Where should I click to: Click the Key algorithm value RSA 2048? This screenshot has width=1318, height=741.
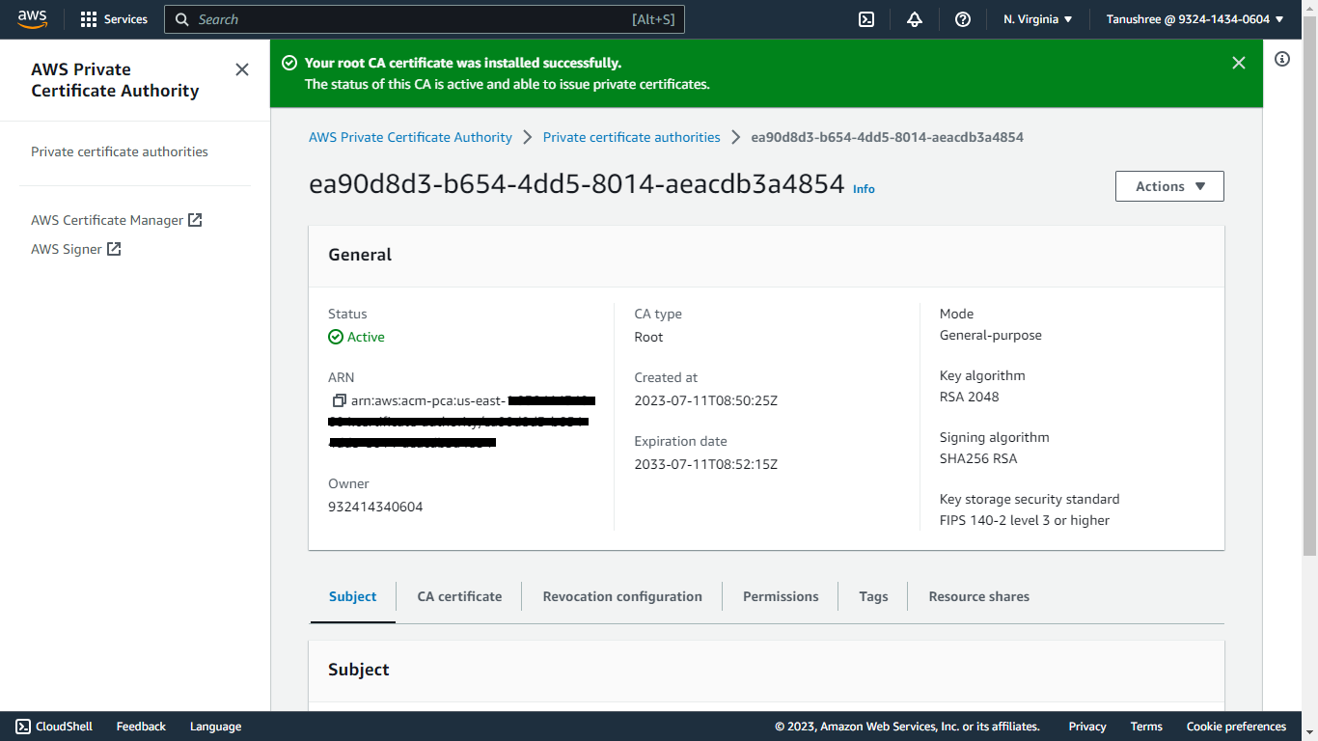pyautogui.click(x=969, y=397)
